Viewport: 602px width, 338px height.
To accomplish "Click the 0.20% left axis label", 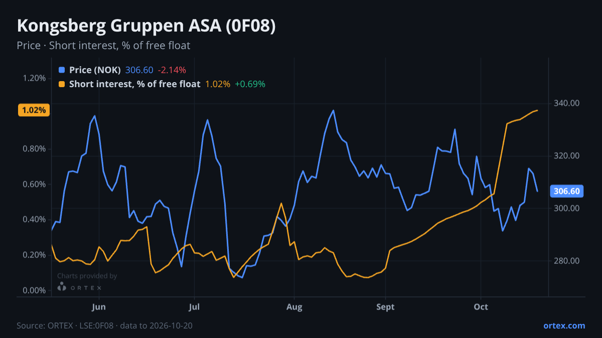I will (x=34, y=255).
